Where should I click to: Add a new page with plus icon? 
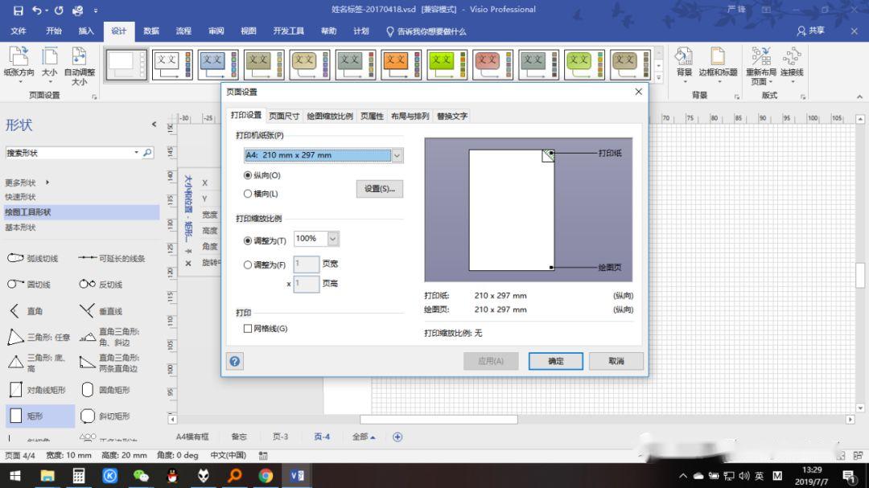397,437
